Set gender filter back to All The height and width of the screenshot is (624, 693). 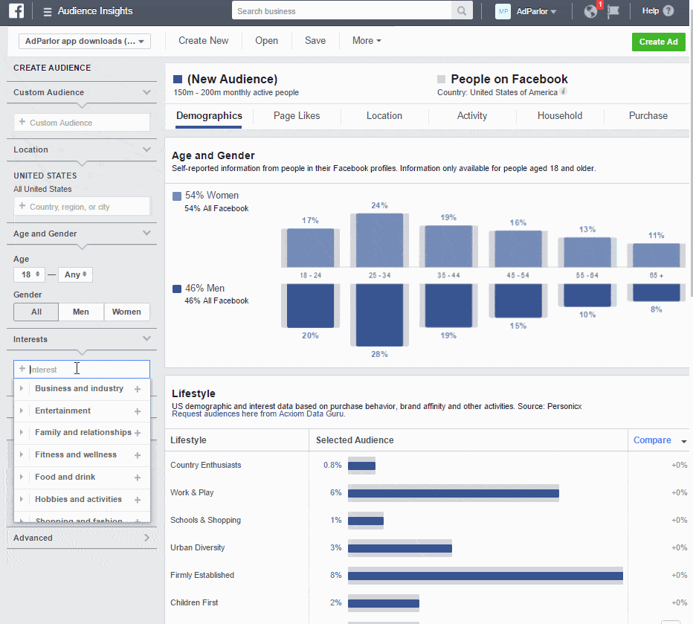tap(35, 312)
